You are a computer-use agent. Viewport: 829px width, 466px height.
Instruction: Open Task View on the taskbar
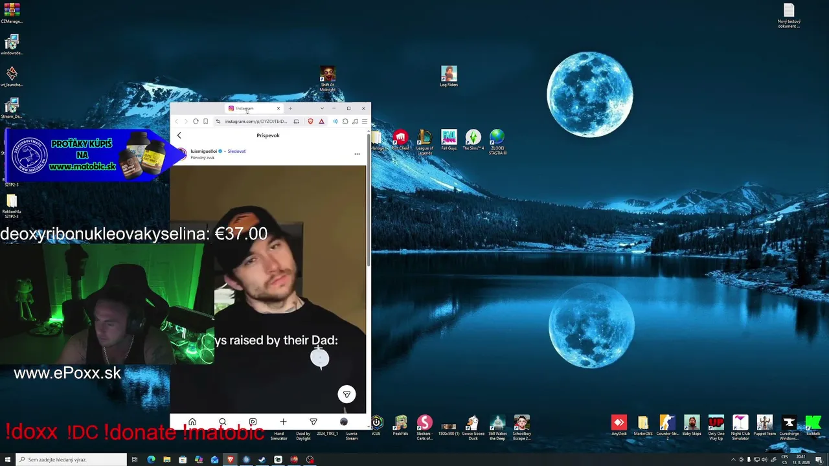[135, 460]
